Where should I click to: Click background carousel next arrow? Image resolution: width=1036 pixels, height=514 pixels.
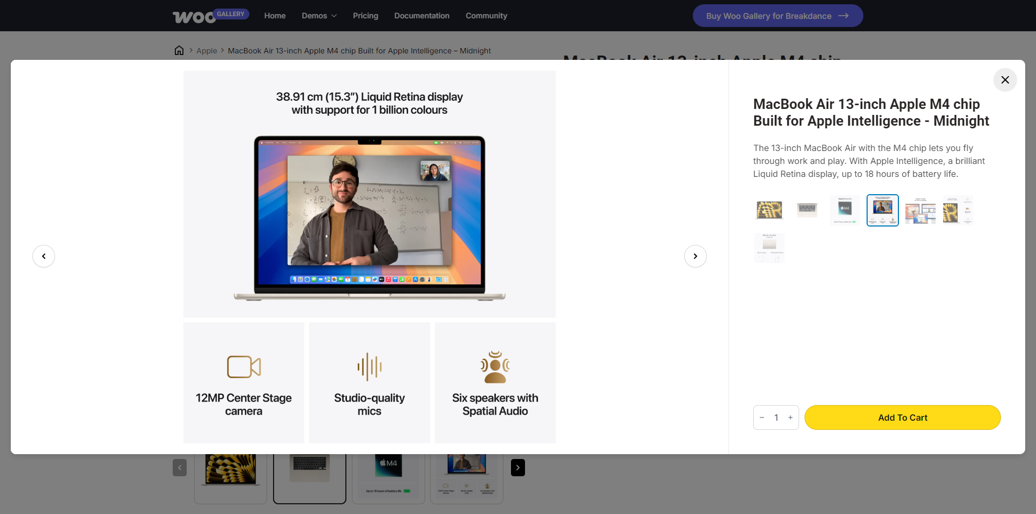[x=518, y=468]
